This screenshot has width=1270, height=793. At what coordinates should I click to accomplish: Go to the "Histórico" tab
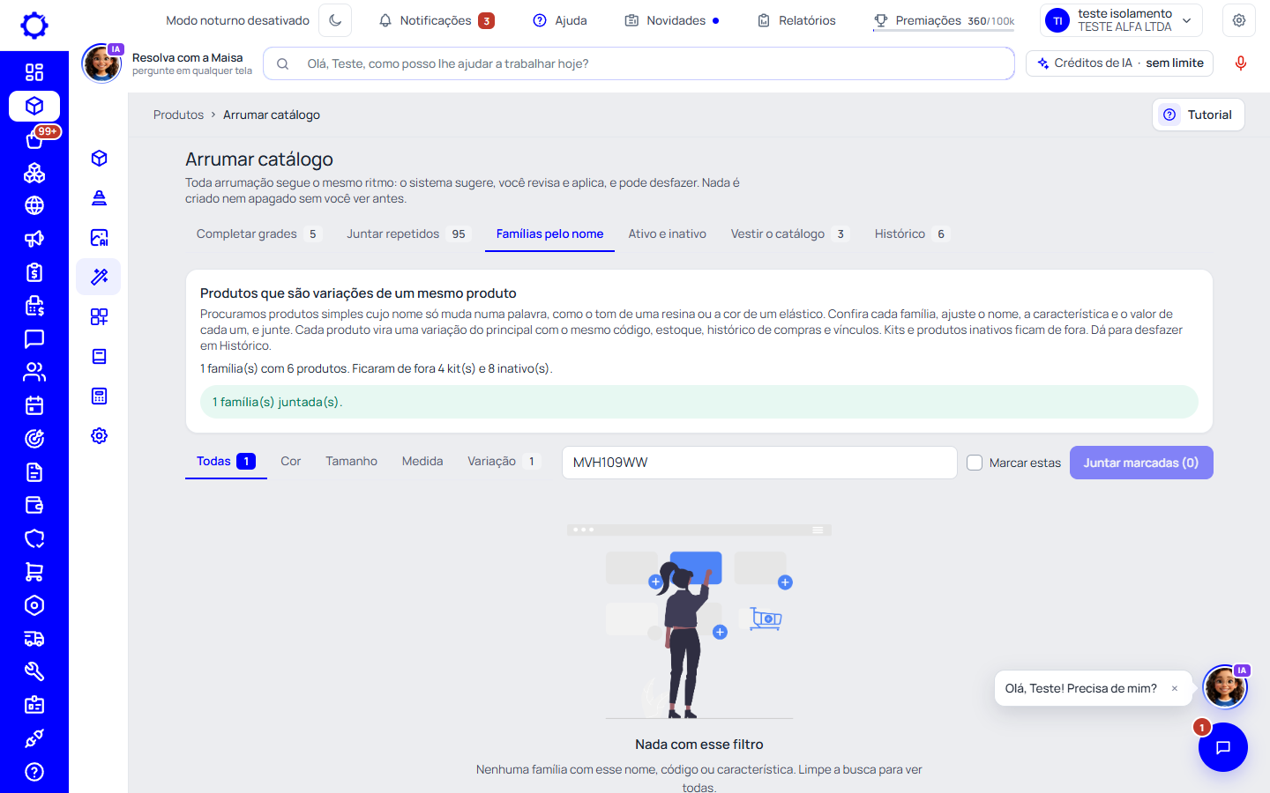point(912,234)
